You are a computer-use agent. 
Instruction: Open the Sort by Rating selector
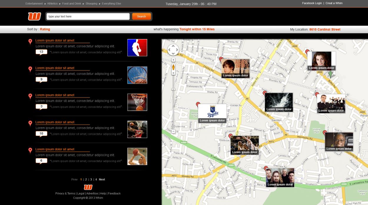click(45, 29)
